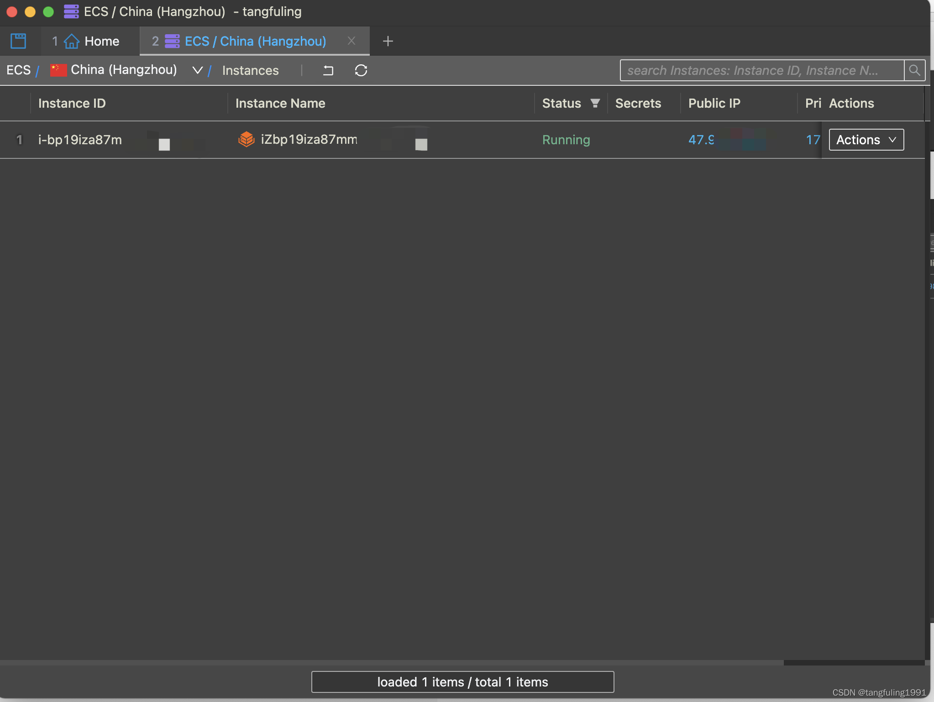This screenshot has width=934, height=702.
Task: Click the cube/instance icon next to iZbp19iza87mm
Action: (x=246, y=139)
